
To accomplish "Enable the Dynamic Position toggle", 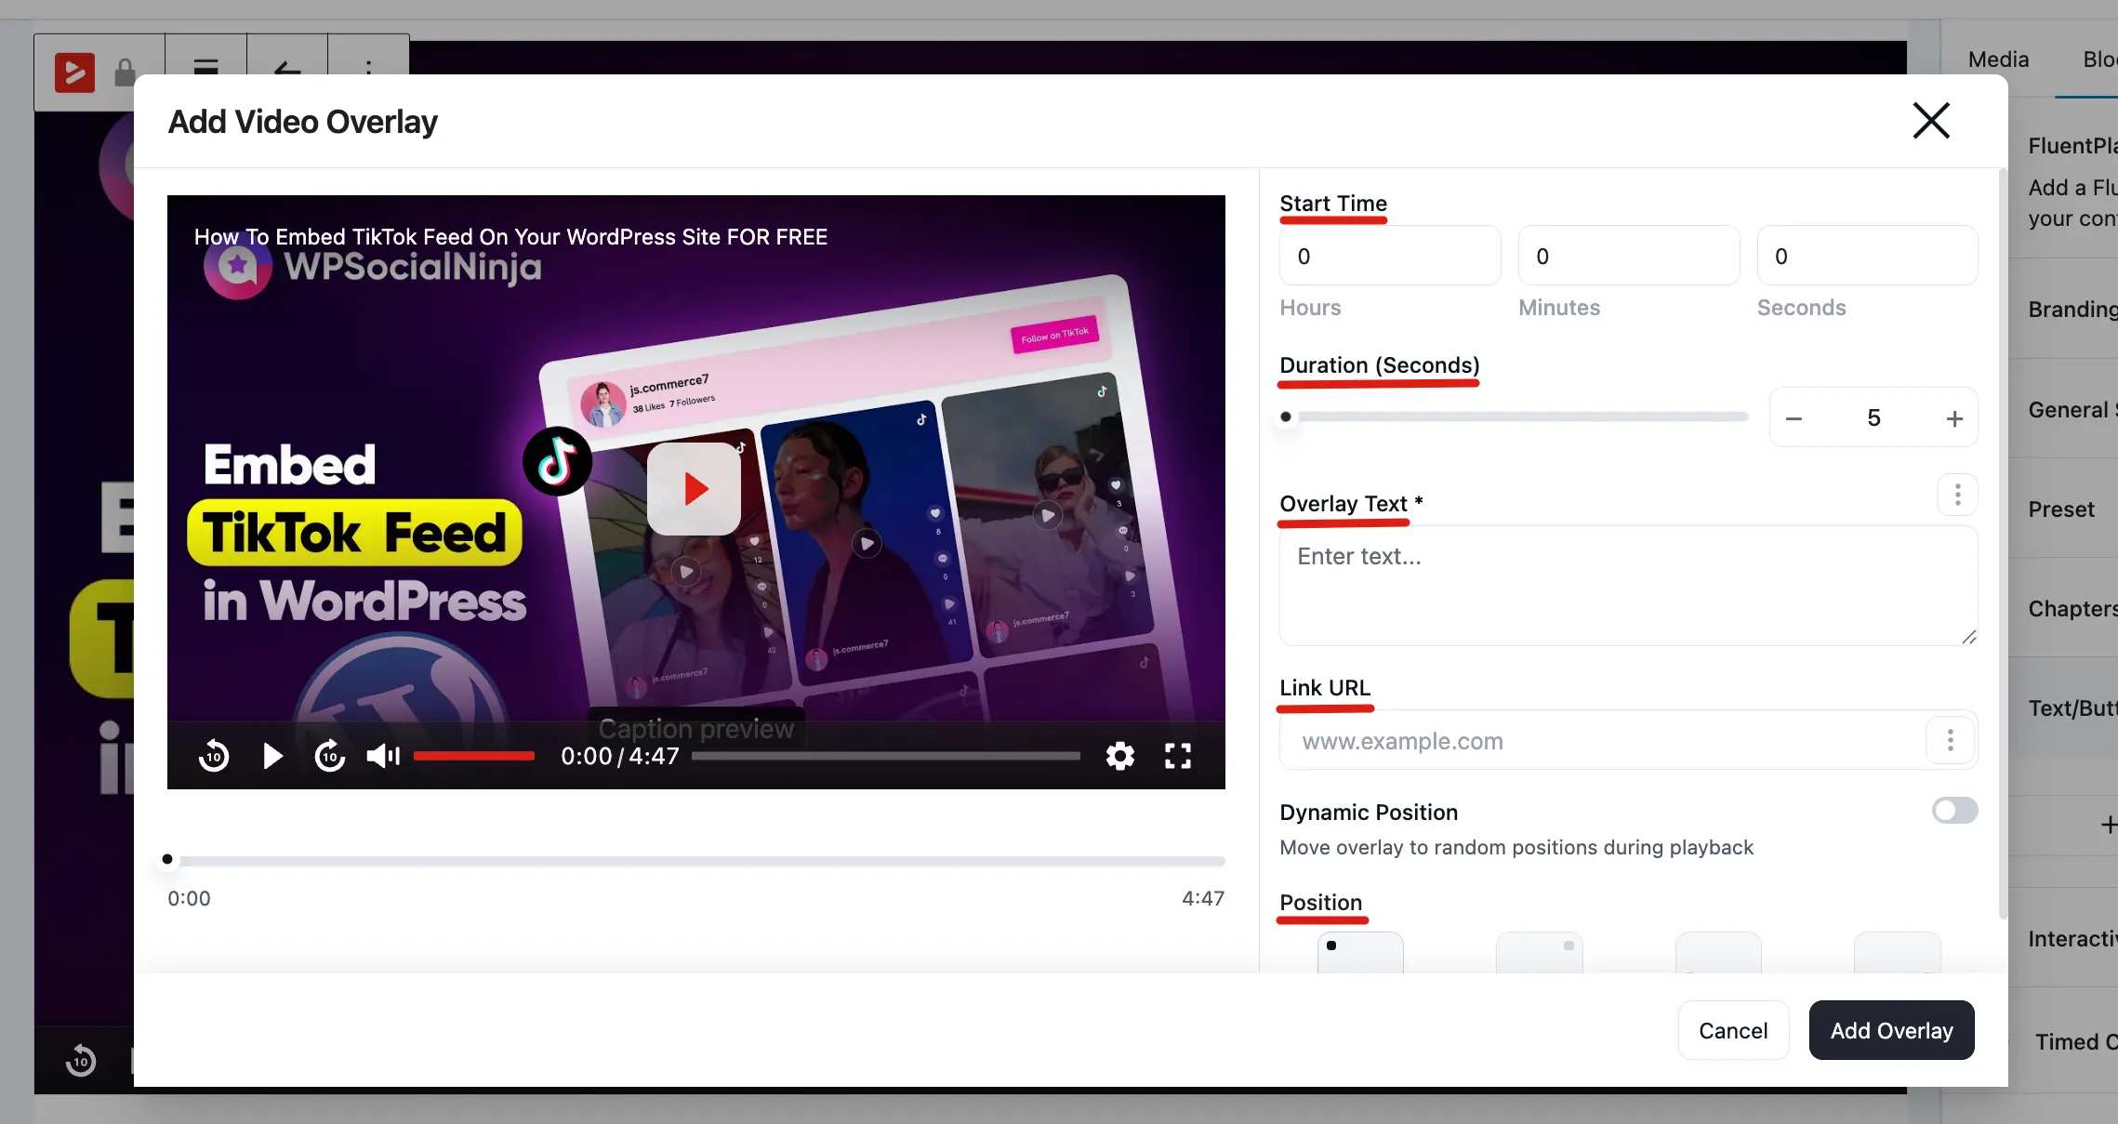I will pos(1954,811).
